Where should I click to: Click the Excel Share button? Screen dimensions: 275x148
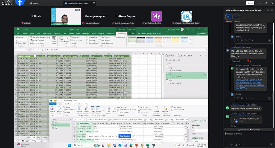click(202, 34)
